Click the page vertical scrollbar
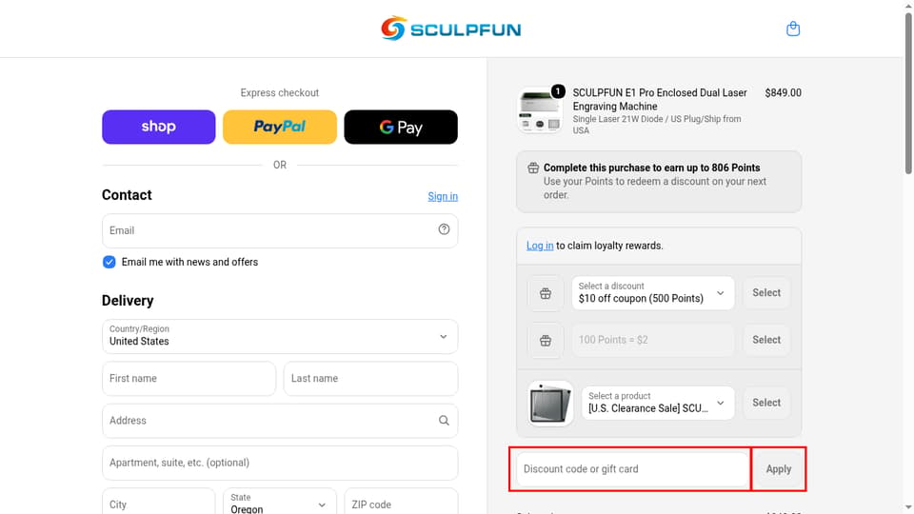The image size is (914, 514). [908, 93]
